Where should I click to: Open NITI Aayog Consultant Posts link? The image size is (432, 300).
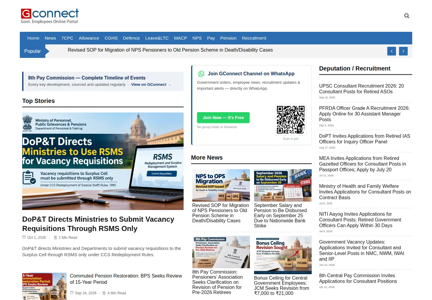pyautogui.click(x=360, y=220)
